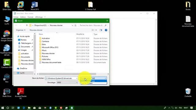The height and width of the screenshot is (110, 196).
Task: Click the FRA language indicator
Action: (180, 108)
